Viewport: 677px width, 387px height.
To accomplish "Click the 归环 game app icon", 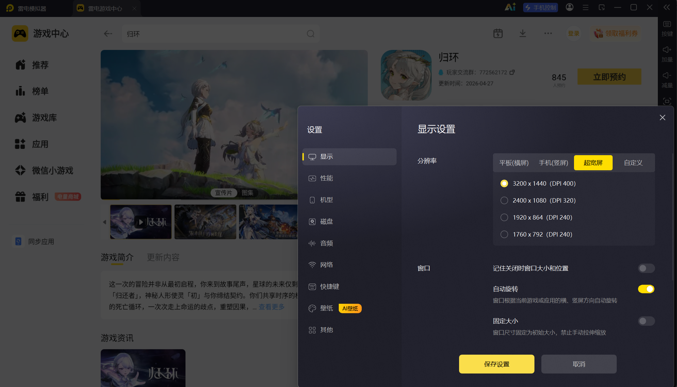I will click(406, 75).
